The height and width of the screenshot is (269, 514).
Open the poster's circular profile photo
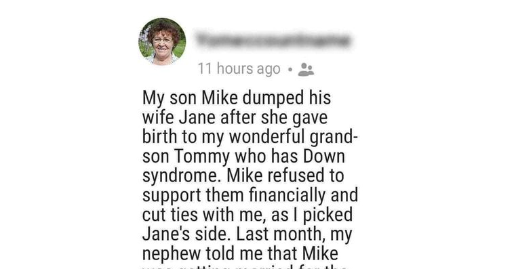tap(162, 41)
